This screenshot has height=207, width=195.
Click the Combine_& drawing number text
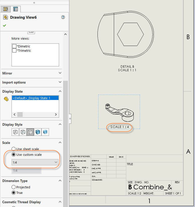point(153,187)
